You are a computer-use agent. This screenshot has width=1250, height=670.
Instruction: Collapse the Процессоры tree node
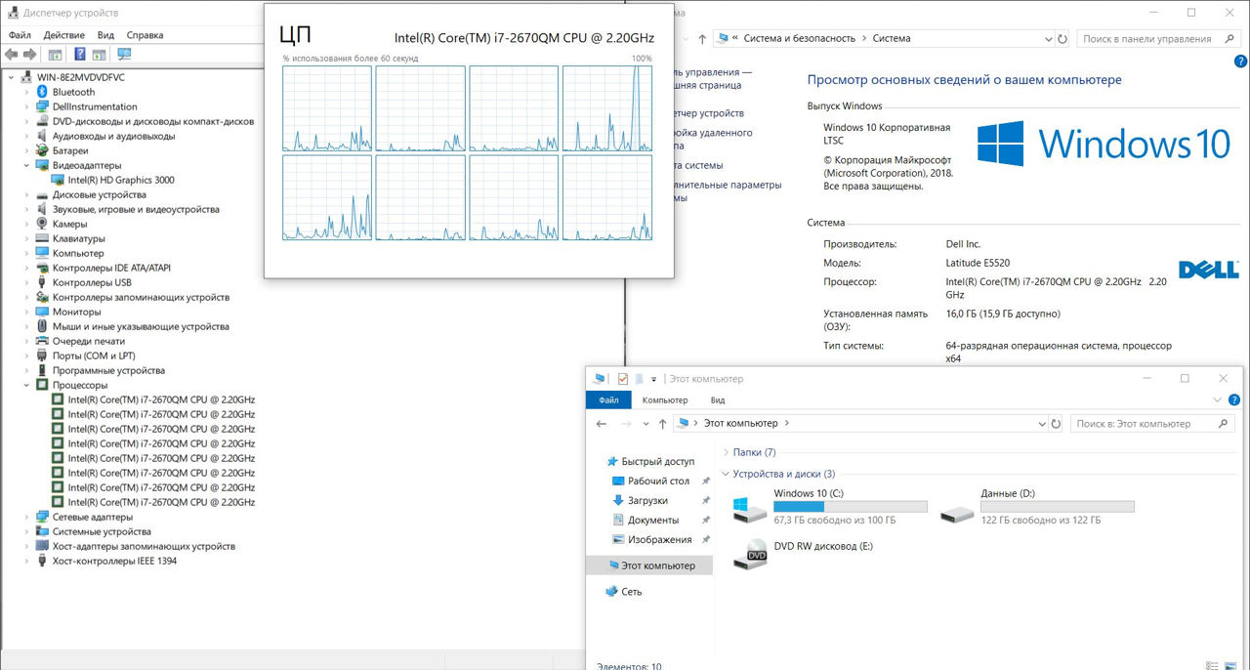(x=26, y=385)
